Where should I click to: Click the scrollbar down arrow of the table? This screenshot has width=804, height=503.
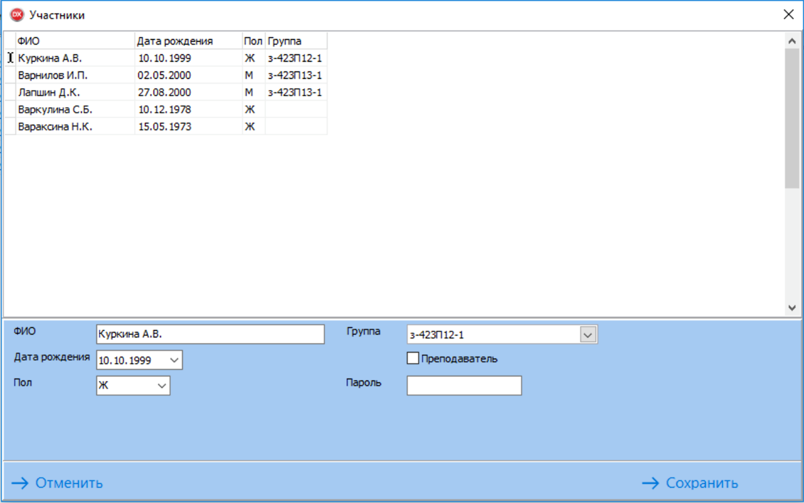coord(792,308)
